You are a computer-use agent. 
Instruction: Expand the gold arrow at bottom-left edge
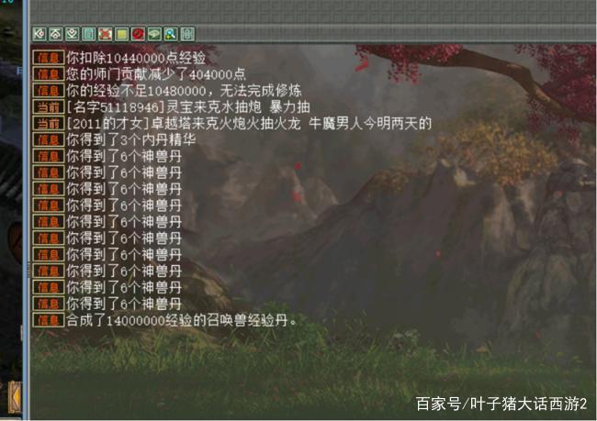16,396
